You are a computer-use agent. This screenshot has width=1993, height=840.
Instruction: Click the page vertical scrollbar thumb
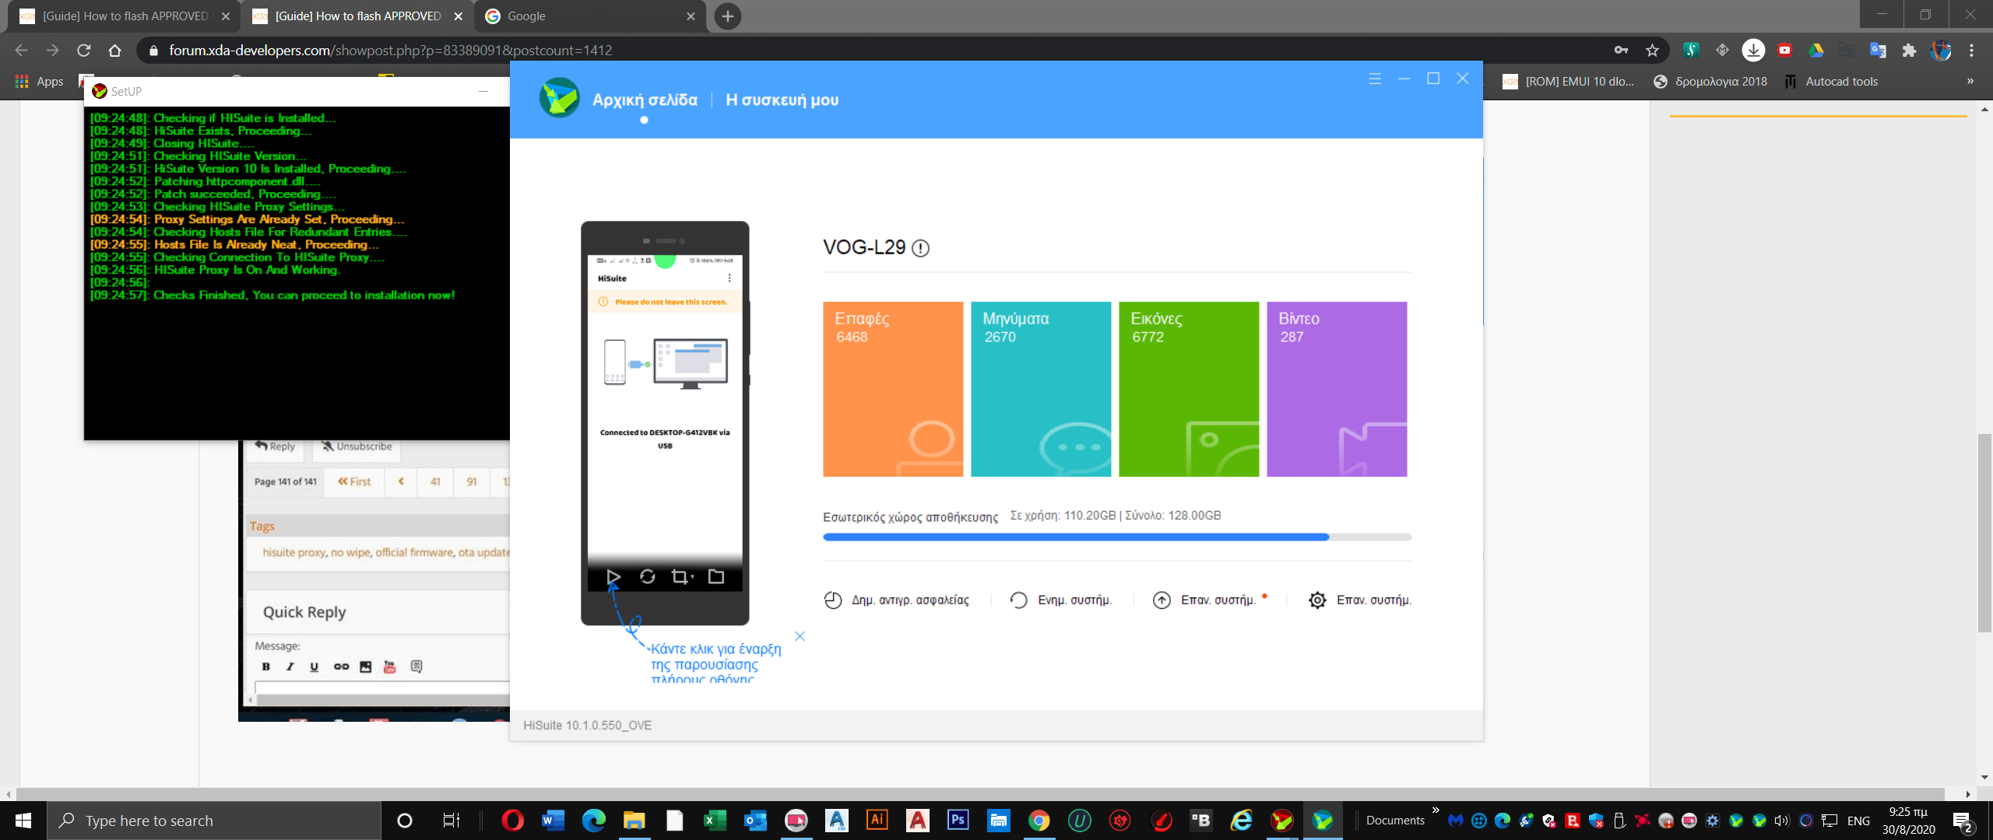click(x=1984, y=533)
